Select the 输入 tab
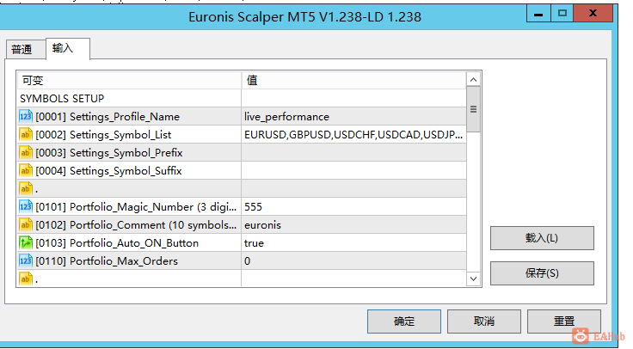Screen dimensions: 633x349 [68, 49]
